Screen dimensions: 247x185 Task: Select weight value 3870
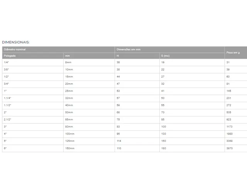(x=229, y=148)
